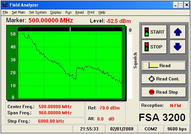Open the Print menu
Screen dimensions: 191x134
pos(91,12)
